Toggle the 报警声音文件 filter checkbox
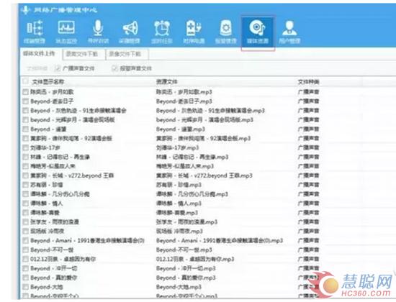The width and height of the screenshot is (396, 302). click(x=115, y=68)
